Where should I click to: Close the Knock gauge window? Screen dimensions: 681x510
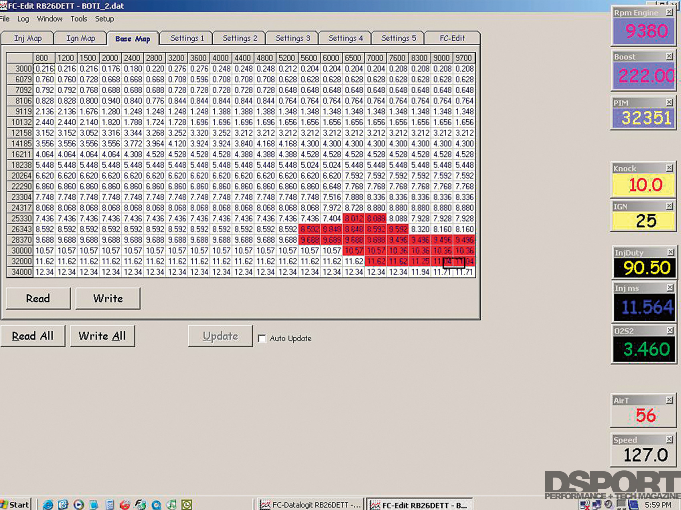point(669,168)
